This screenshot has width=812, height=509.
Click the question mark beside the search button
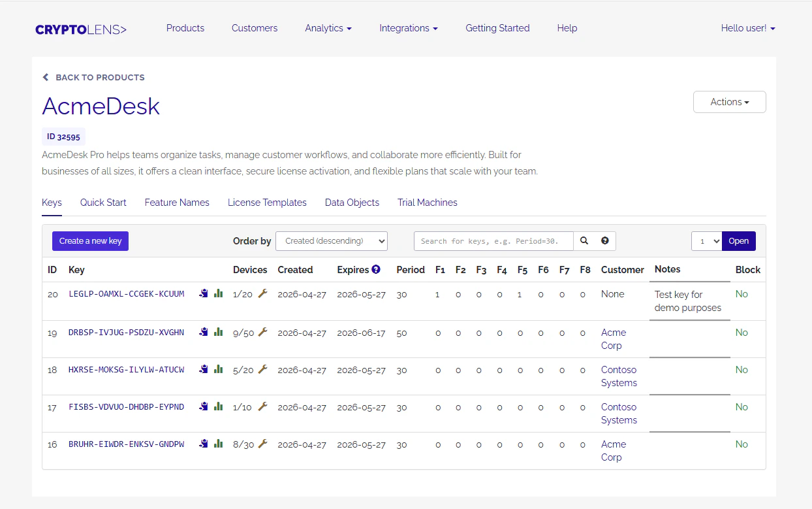click(605, 241)
